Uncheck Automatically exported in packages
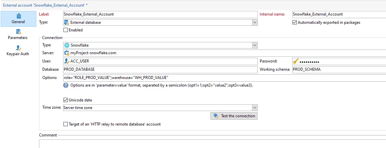Screen dimensions: 386x148 pos(294,22)
